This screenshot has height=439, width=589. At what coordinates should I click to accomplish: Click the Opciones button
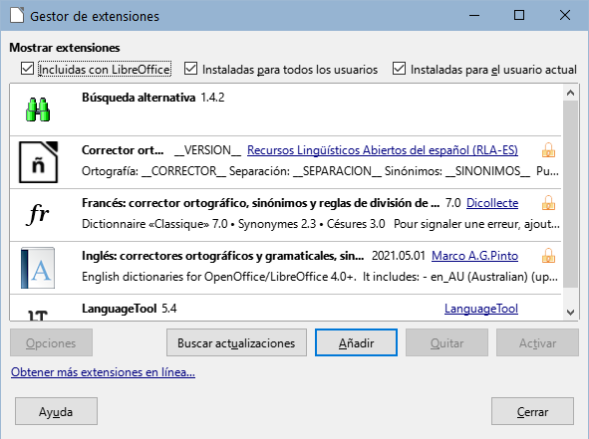pyautogui.click(x=51, y=342)
